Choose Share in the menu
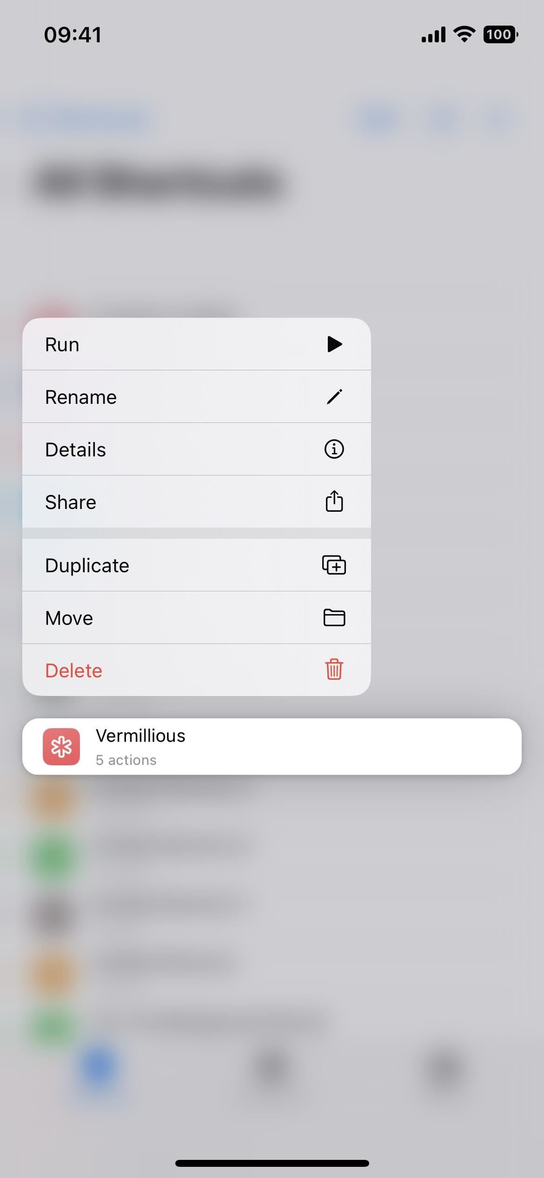This screenshot has height=1178, width=544. (x=197, y=502)
